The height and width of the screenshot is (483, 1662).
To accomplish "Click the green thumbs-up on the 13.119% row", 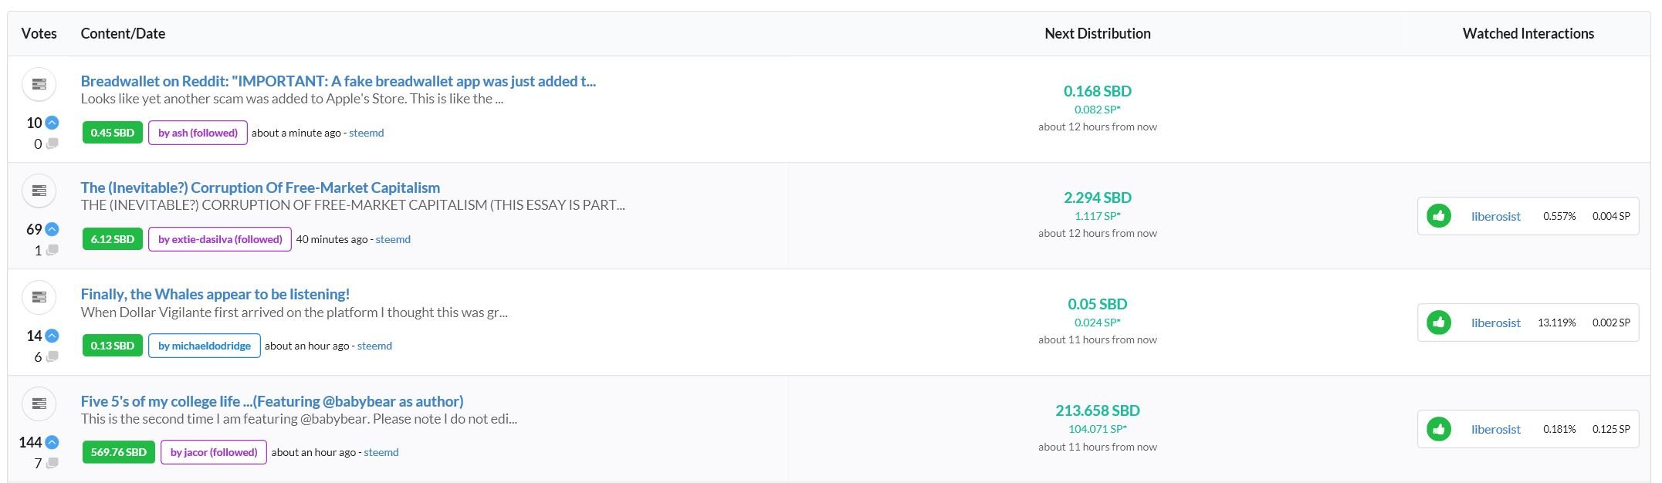I will point(1438,323).
